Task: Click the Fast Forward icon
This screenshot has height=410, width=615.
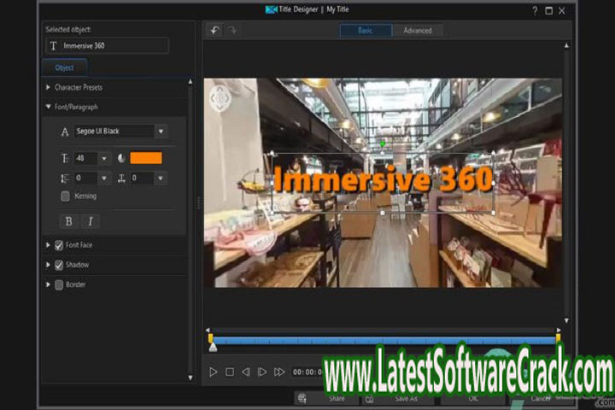Action: [279, 372]
